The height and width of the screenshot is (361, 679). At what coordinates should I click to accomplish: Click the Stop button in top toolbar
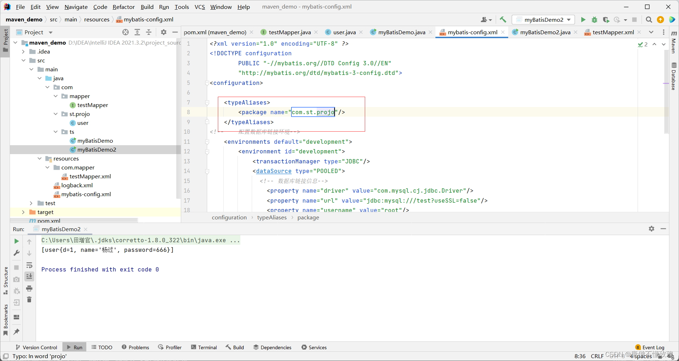[x=634, y=20]
